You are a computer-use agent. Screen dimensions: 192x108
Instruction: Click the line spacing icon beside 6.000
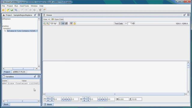tap(117, 99)
